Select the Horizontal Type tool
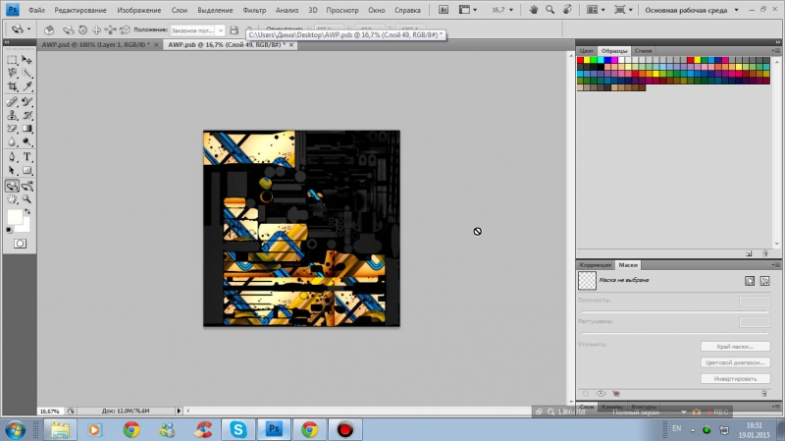 click(x=27, y=157)
